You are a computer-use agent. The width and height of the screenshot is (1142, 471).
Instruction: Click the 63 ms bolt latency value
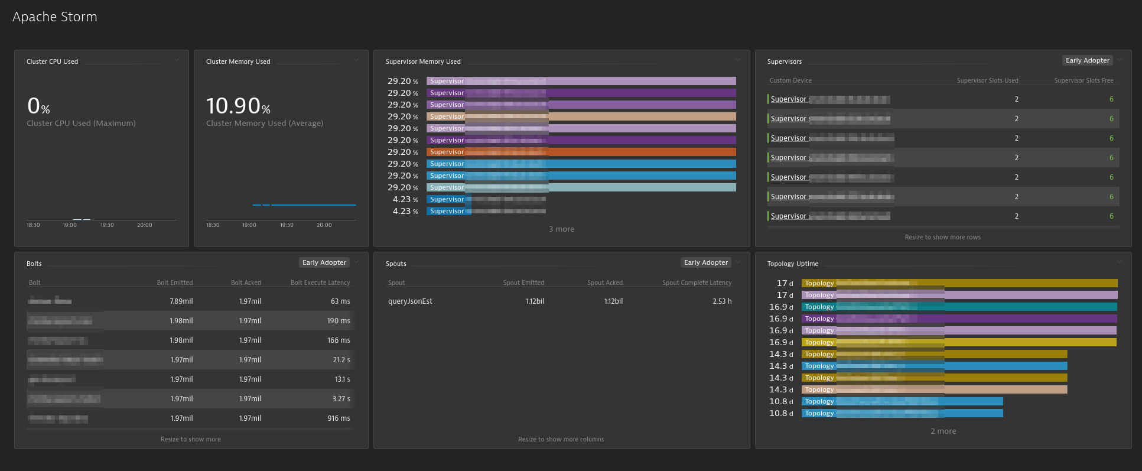(x=340, y=301)
